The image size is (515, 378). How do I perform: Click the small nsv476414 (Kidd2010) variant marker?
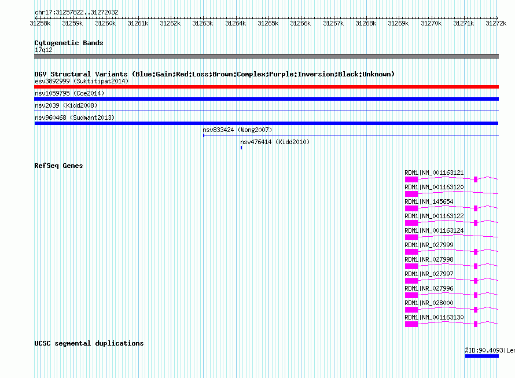pos(241,148)
